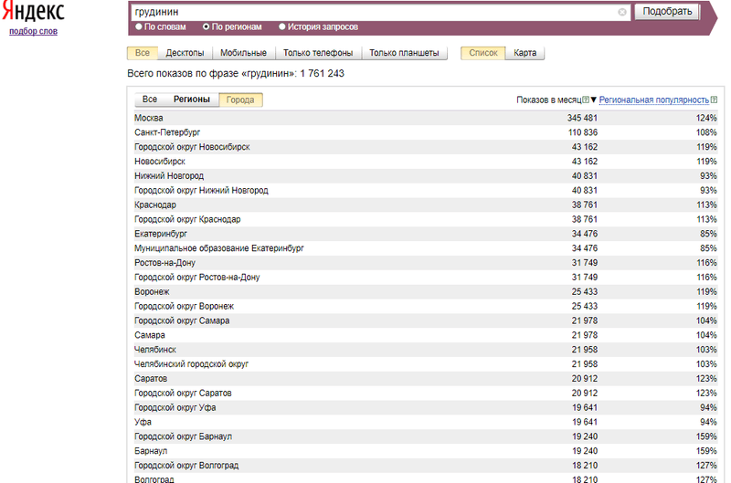Viewport: 731px width, 483px height.
Task: Click the sort arrow after Показов в месяц
Action: [x=594, y=100]
